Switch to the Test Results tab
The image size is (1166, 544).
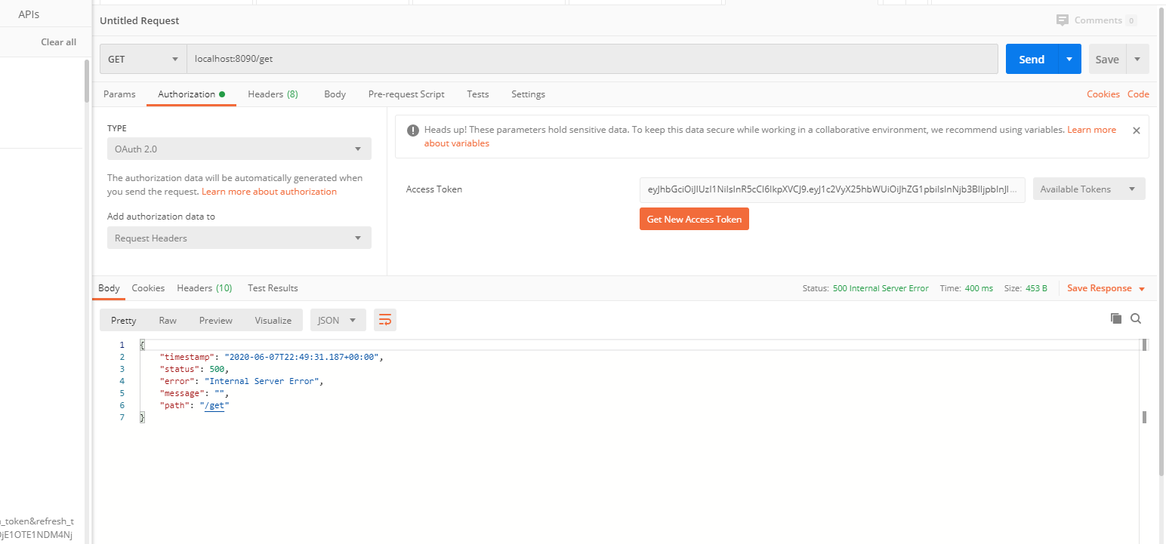[272, 287]
